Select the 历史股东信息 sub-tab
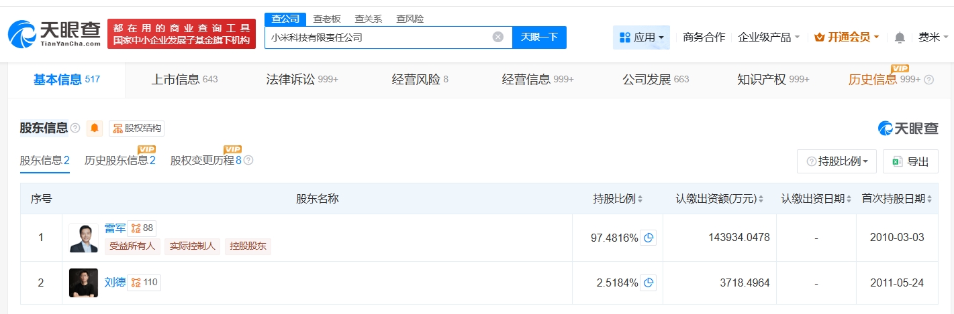954x314 pixels. 120,161
